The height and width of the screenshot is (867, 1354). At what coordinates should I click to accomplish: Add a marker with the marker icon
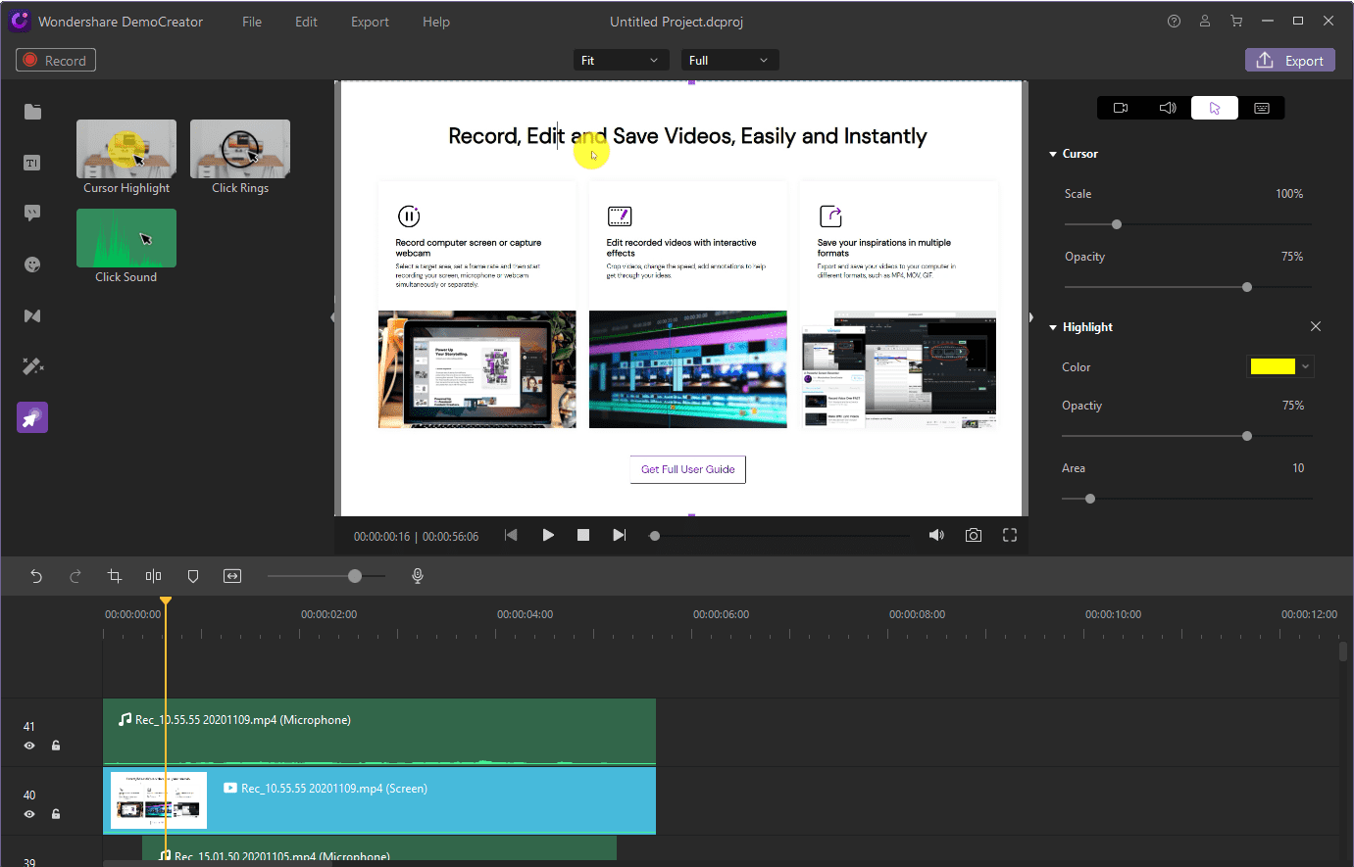tap(193, 576)
